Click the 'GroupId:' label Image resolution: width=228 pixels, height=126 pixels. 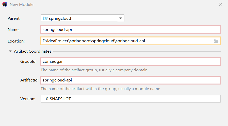pyautogui.click(x=28, y=61)
